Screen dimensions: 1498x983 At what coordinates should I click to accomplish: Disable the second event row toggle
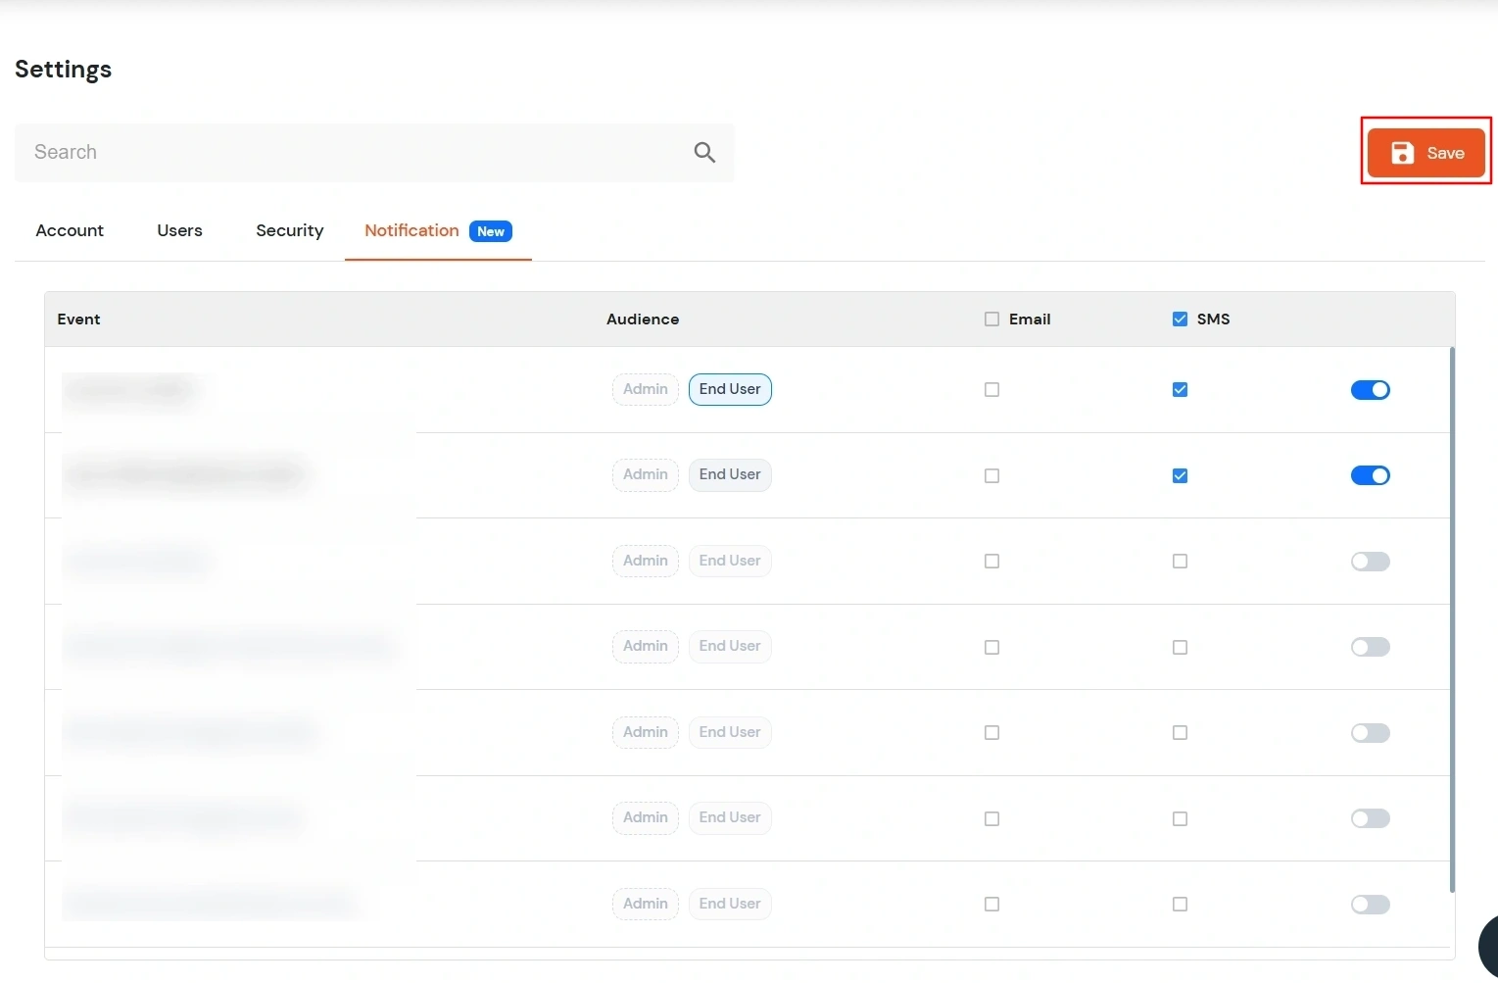[x=1370, y=475]
